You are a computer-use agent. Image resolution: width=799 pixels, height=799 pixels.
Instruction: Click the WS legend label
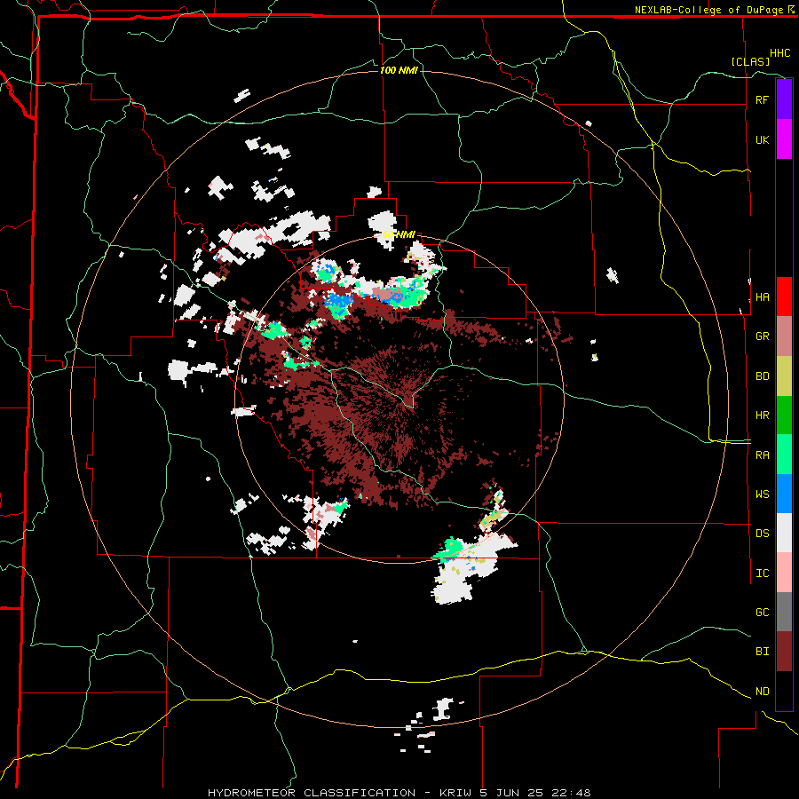tap(762, 494)
